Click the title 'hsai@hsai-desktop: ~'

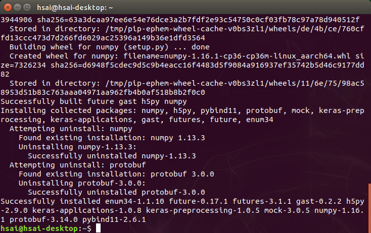(x=75, y=8)
